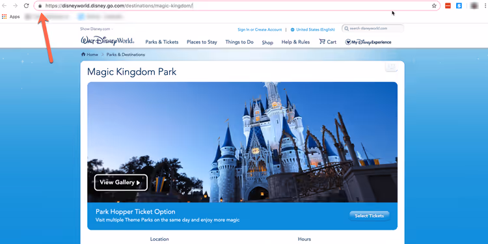Viewport: 488px width, 244px height.
Task: Click View Gallery button
Action: pyautogui.click(x=121, y=182)
